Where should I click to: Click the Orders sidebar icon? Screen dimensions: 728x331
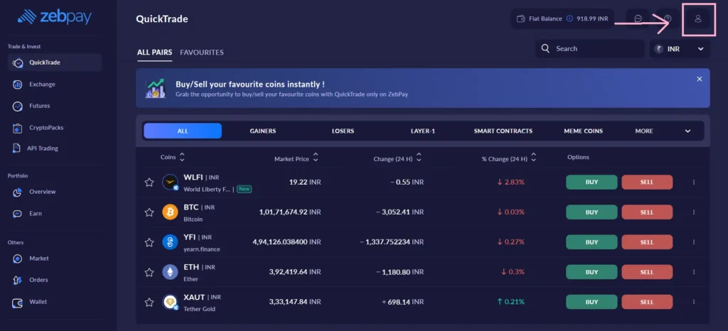tap(18, 280)
